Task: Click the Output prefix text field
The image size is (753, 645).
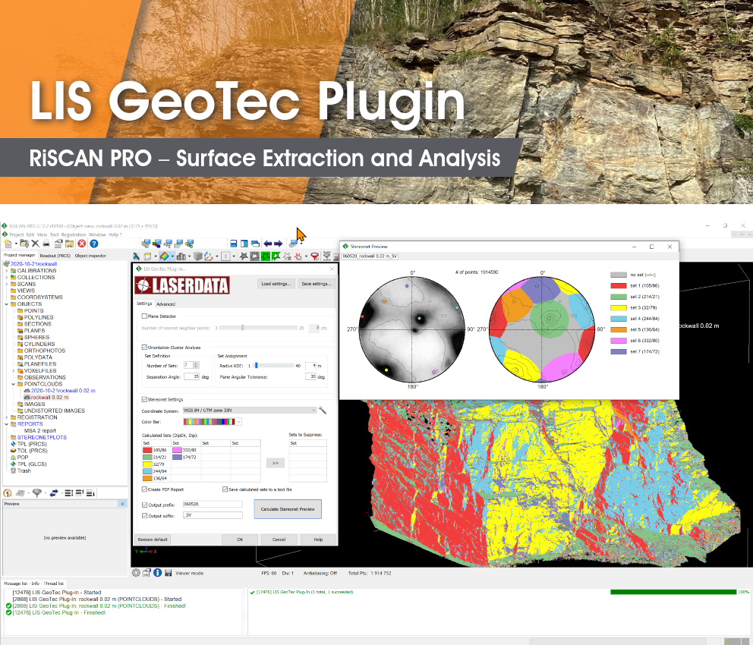Action: 213,505
